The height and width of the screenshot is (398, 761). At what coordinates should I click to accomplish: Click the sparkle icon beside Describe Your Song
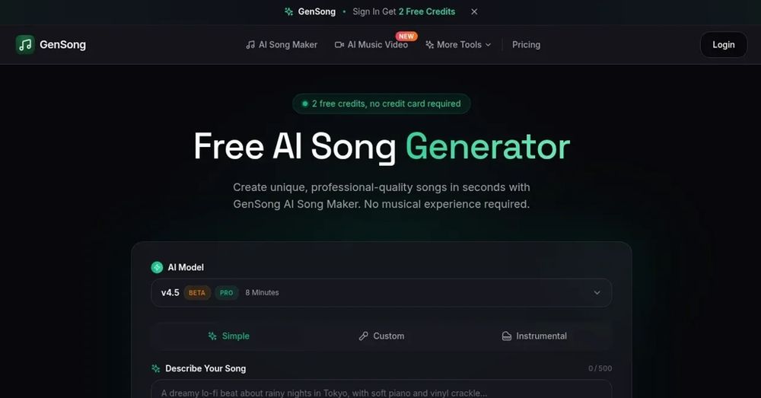tap(156, 368)
